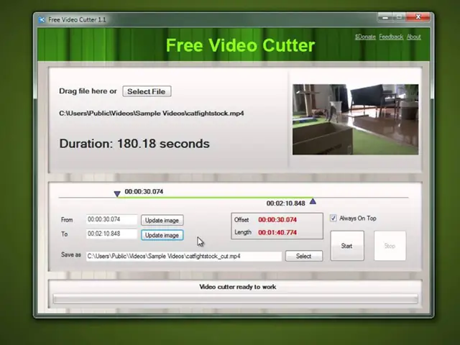This screenshot has width=460, height=345.
Task: Click the source file path catfightstock.mp4
Action: [152, 114]
